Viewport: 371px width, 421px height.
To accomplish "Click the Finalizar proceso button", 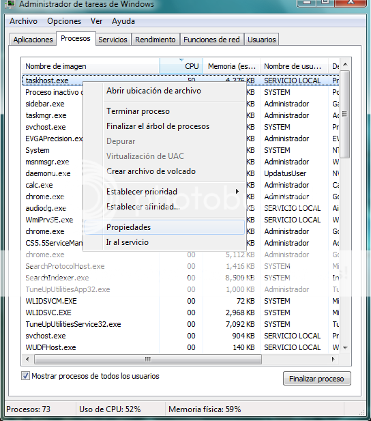I will coord(316,379).
